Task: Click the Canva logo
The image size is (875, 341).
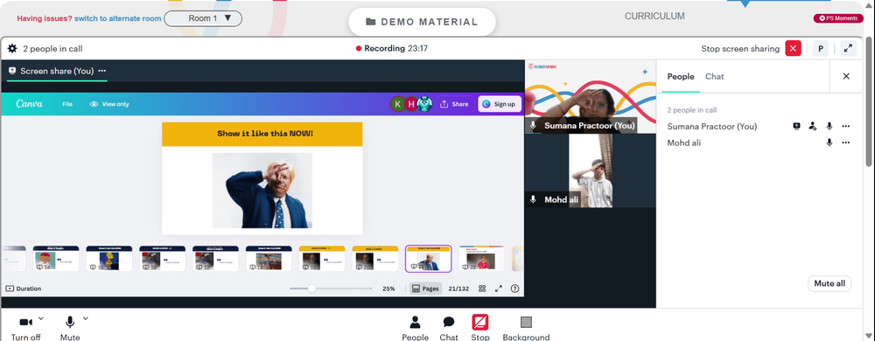Action: 29,104
